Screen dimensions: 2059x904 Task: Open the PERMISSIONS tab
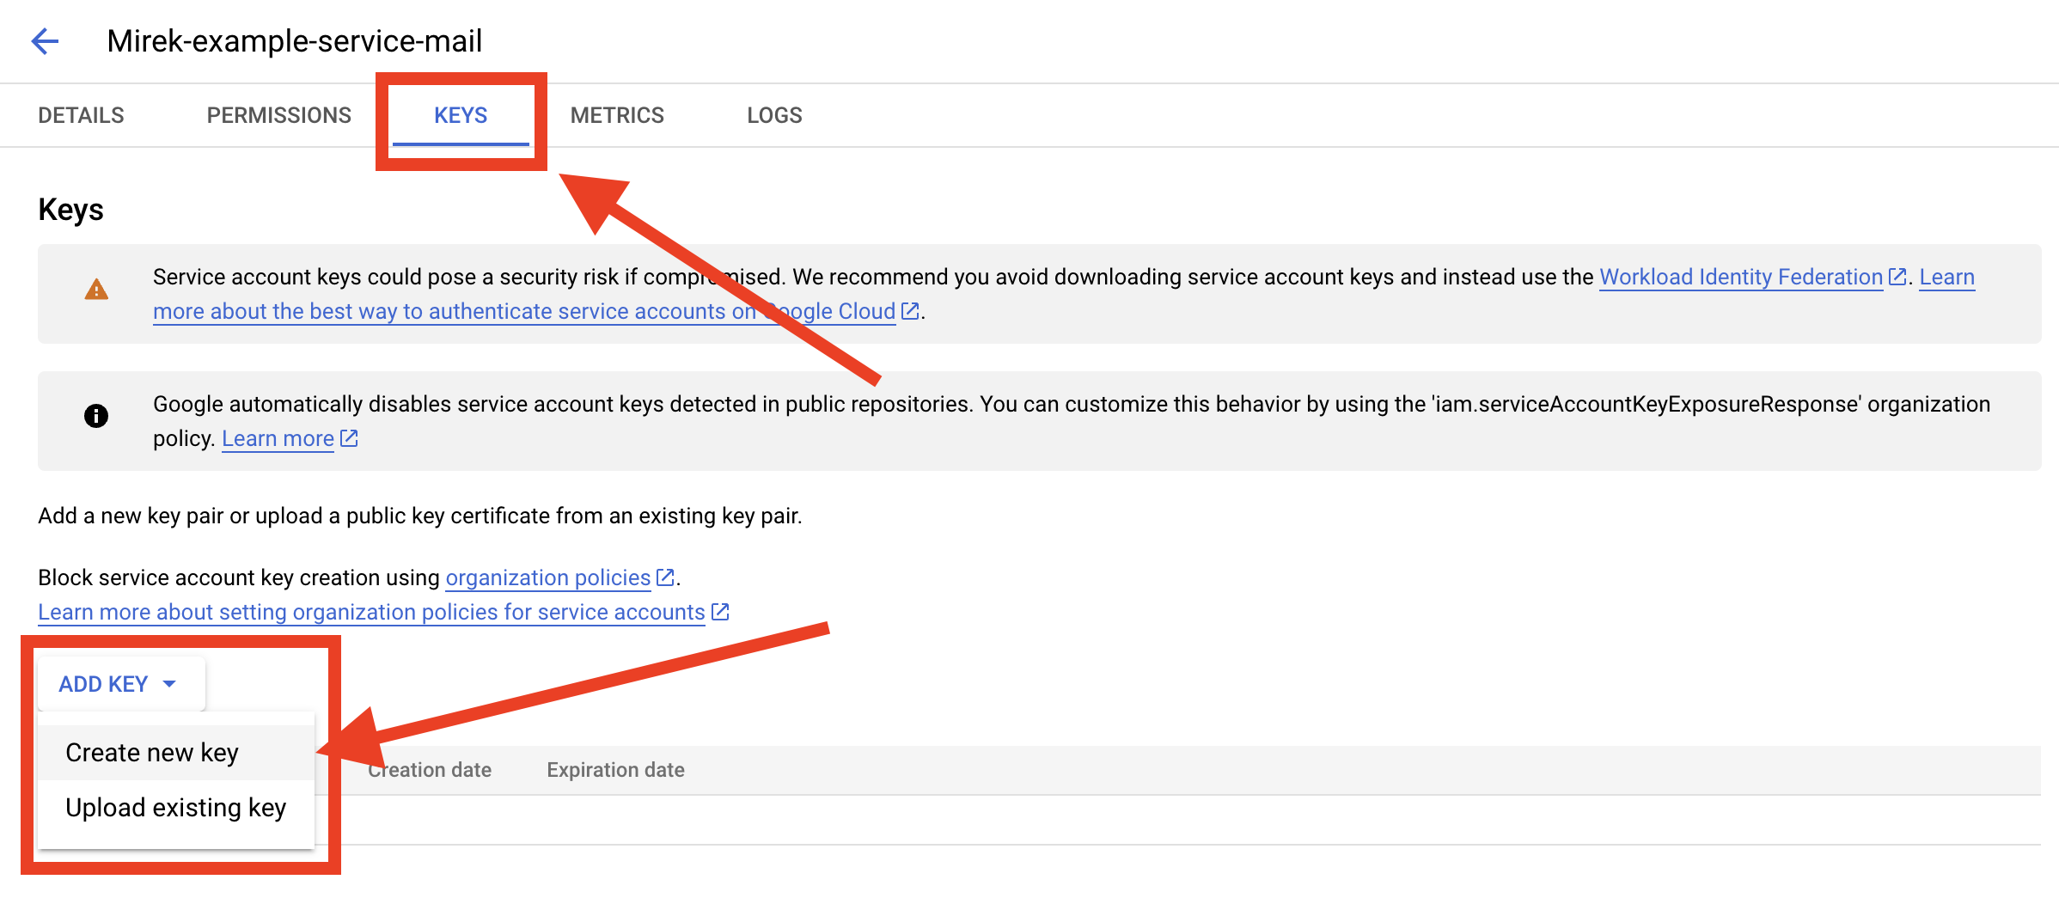click(278, 115)
